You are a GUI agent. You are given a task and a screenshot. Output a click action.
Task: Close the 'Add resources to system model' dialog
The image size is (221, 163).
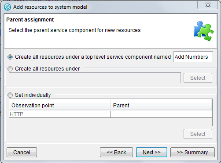[208, 5]
